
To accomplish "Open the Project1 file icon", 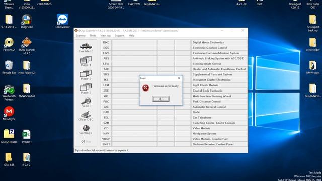I will pyautogui.click(x=27, y=136).
